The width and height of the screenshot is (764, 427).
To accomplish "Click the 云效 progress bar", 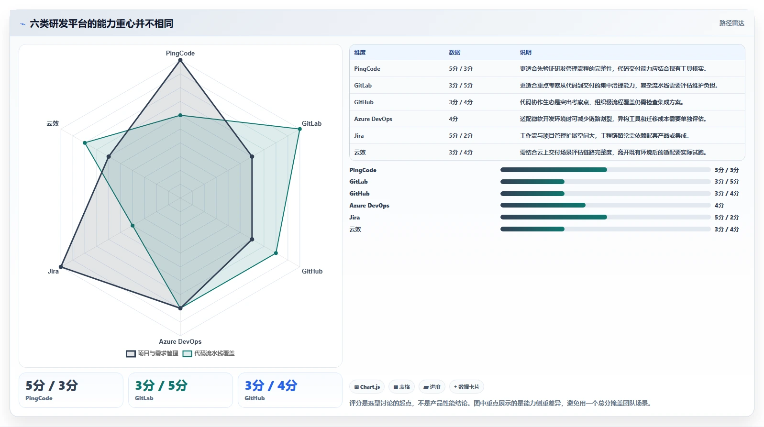I will coord(605,229).
